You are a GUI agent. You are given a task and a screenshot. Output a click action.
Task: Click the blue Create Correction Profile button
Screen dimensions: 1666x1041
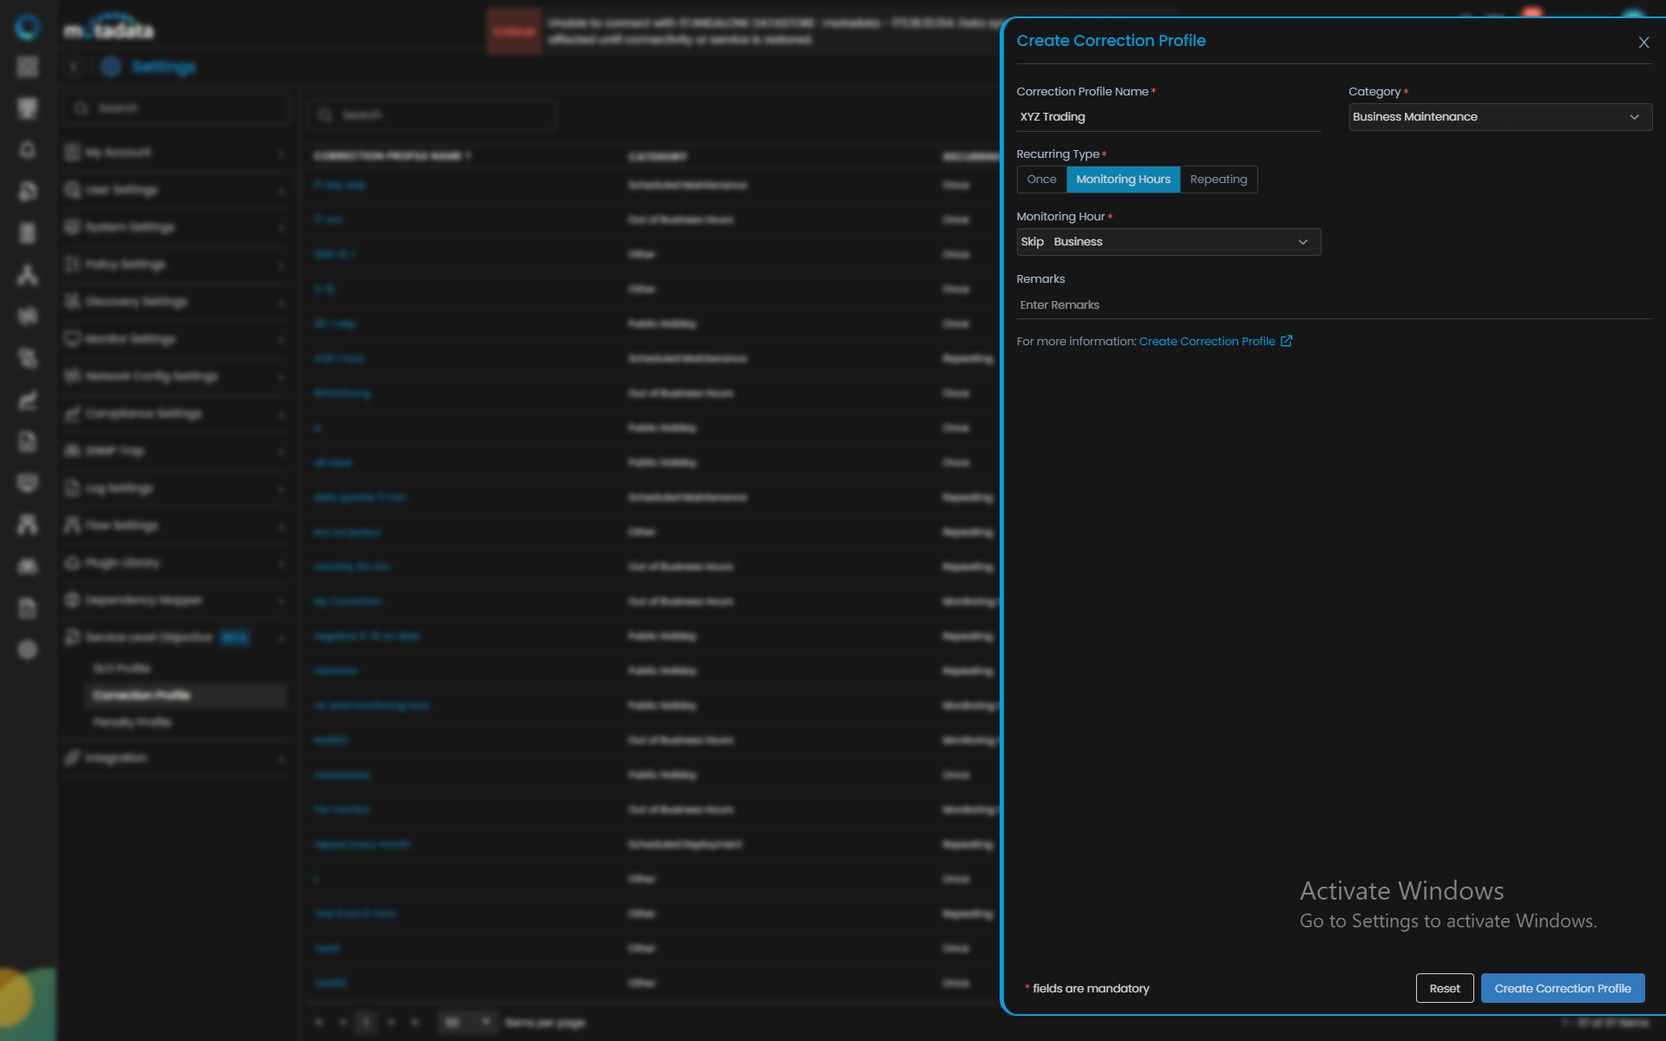[1562, 988]
